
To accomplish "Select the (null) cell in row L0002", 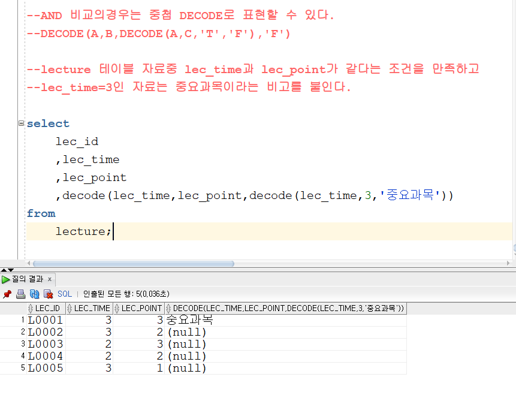I will 285,332.
